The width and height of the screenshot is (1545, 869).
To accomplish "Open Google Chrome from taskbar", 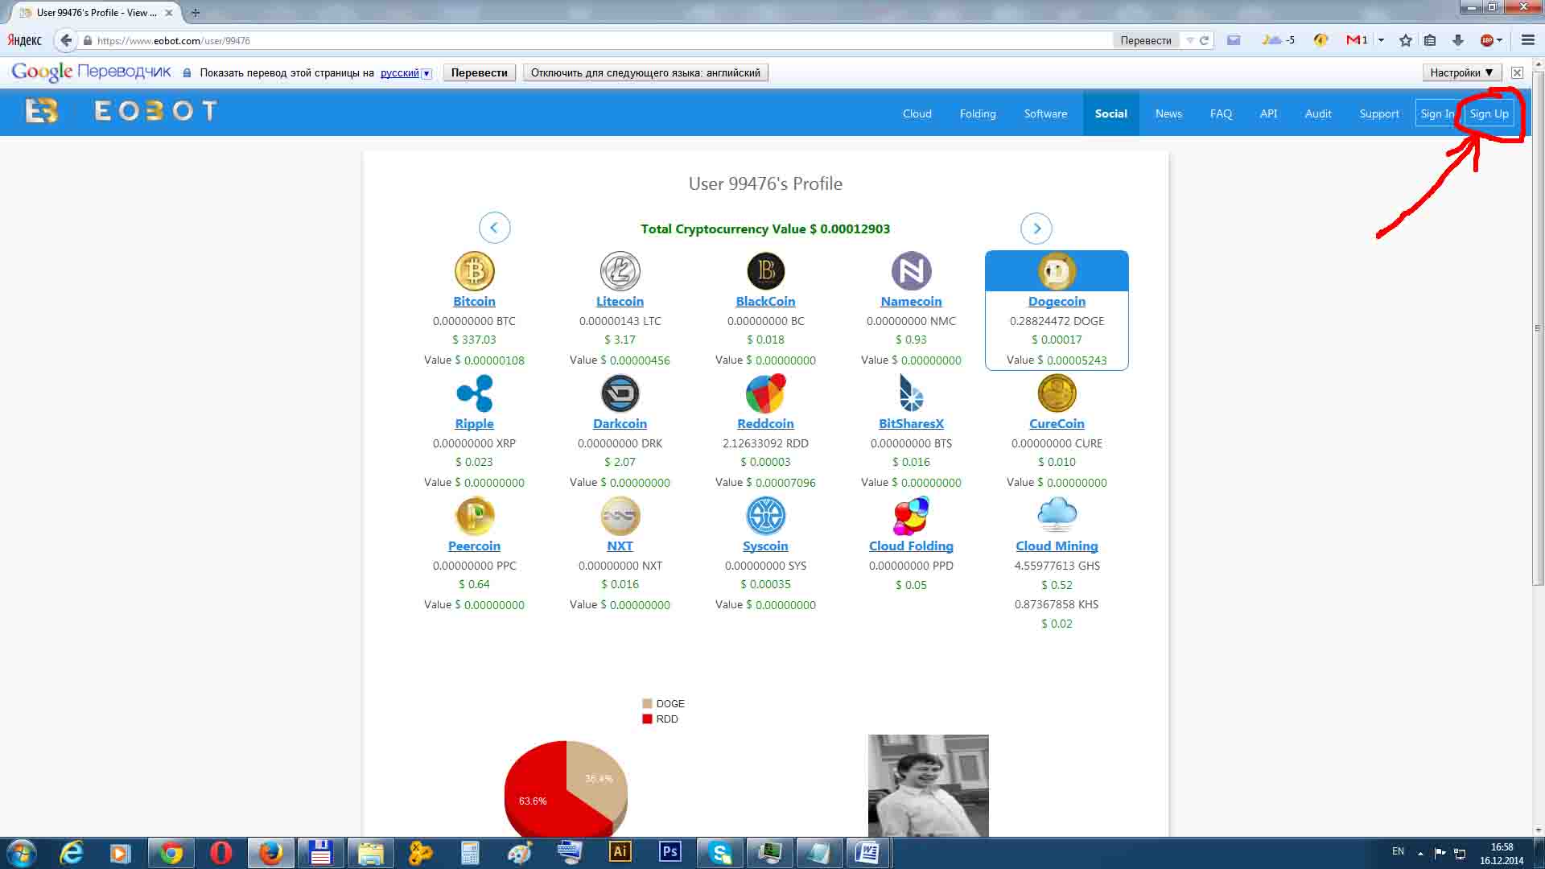I will click(171, 853).
